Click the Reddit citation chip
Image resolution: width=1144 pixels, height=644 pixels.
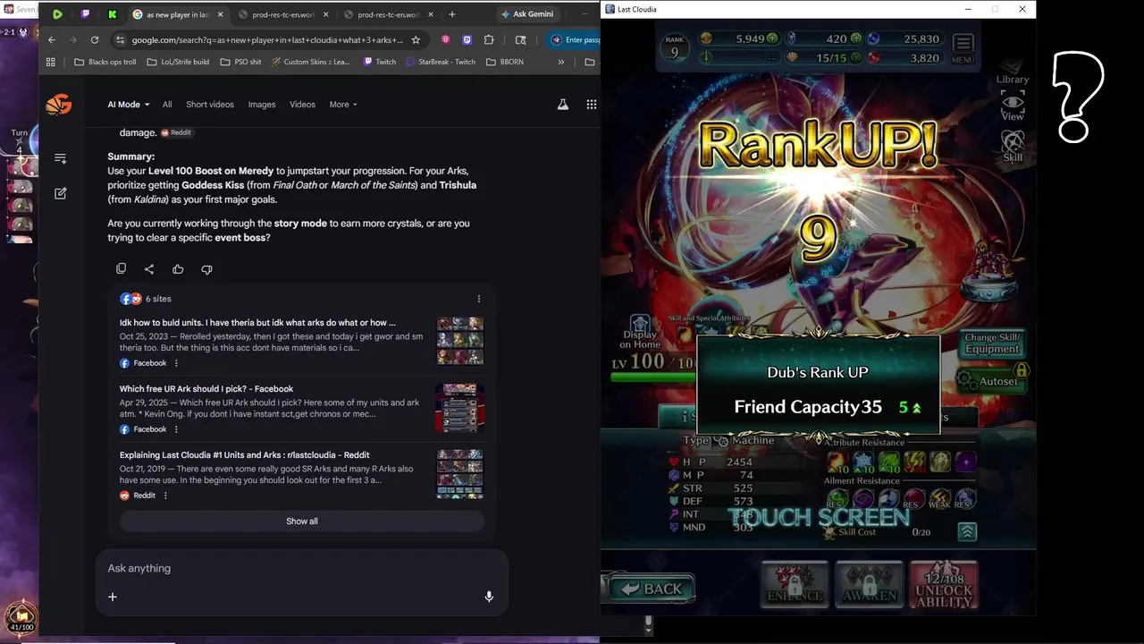click(176, 132)
